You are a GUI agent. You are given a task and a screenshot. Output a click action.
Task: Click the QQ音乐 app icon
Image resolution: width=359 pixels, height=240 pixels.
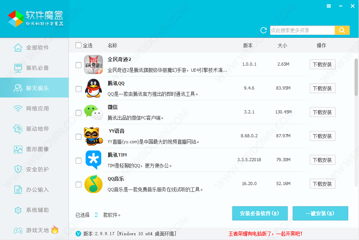(93, 184)
